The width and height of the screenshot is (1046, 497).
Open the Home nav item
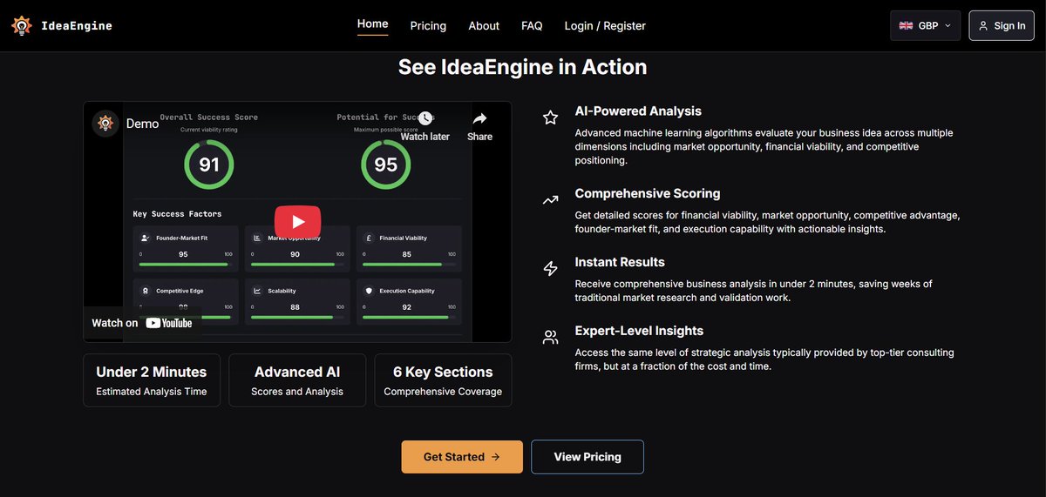(x=373, y=24)
